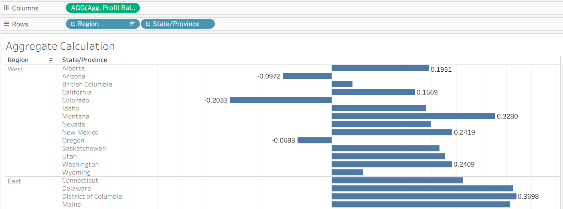Image resolution: width=563 pixels, height=209 pixels.
Task: Click the -0.2033 mark label
Action: (x=216, y=100)
